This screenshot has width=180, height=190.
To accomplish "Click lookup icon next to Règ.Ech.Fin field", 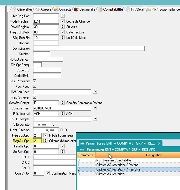I will 63,38.
